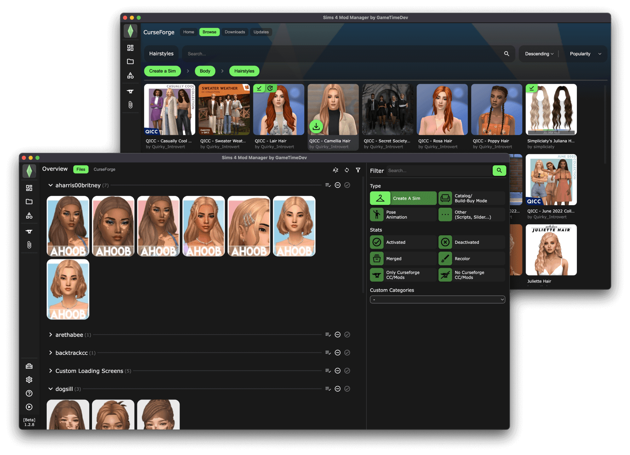Expand the arethabee group
Screen dimensions: 630x455
[x=51, y=335]
